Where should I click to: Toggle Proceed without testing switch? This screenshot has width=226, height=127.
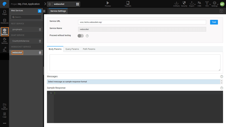pos(80,36)
